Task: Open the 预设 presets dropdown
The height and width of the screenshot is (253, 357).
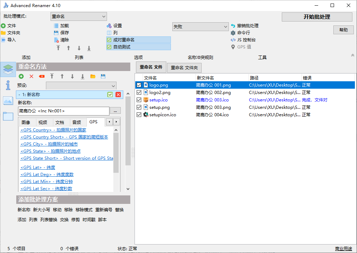Action: 81,86
